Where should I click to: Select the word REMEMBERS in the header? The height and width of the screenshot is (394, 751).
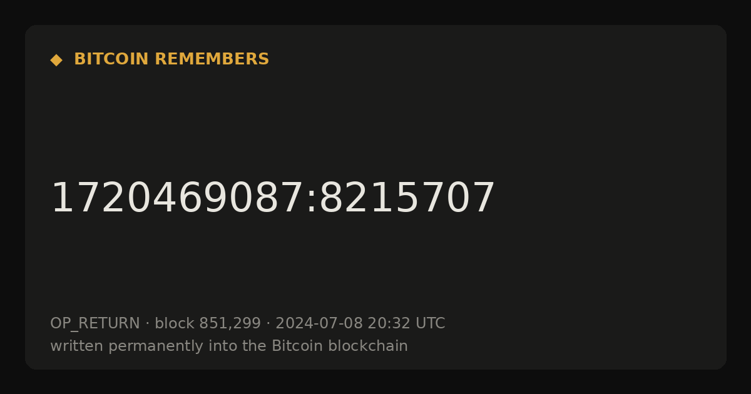click(x=212, y=59)
